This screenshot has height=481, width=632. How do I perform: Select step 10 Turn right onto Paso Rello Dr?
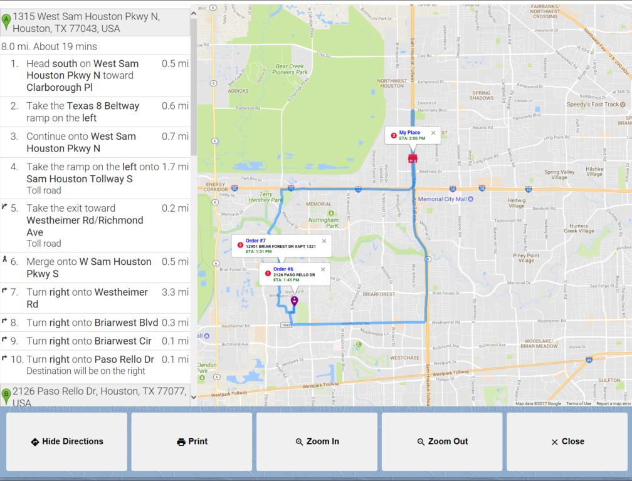95,365
